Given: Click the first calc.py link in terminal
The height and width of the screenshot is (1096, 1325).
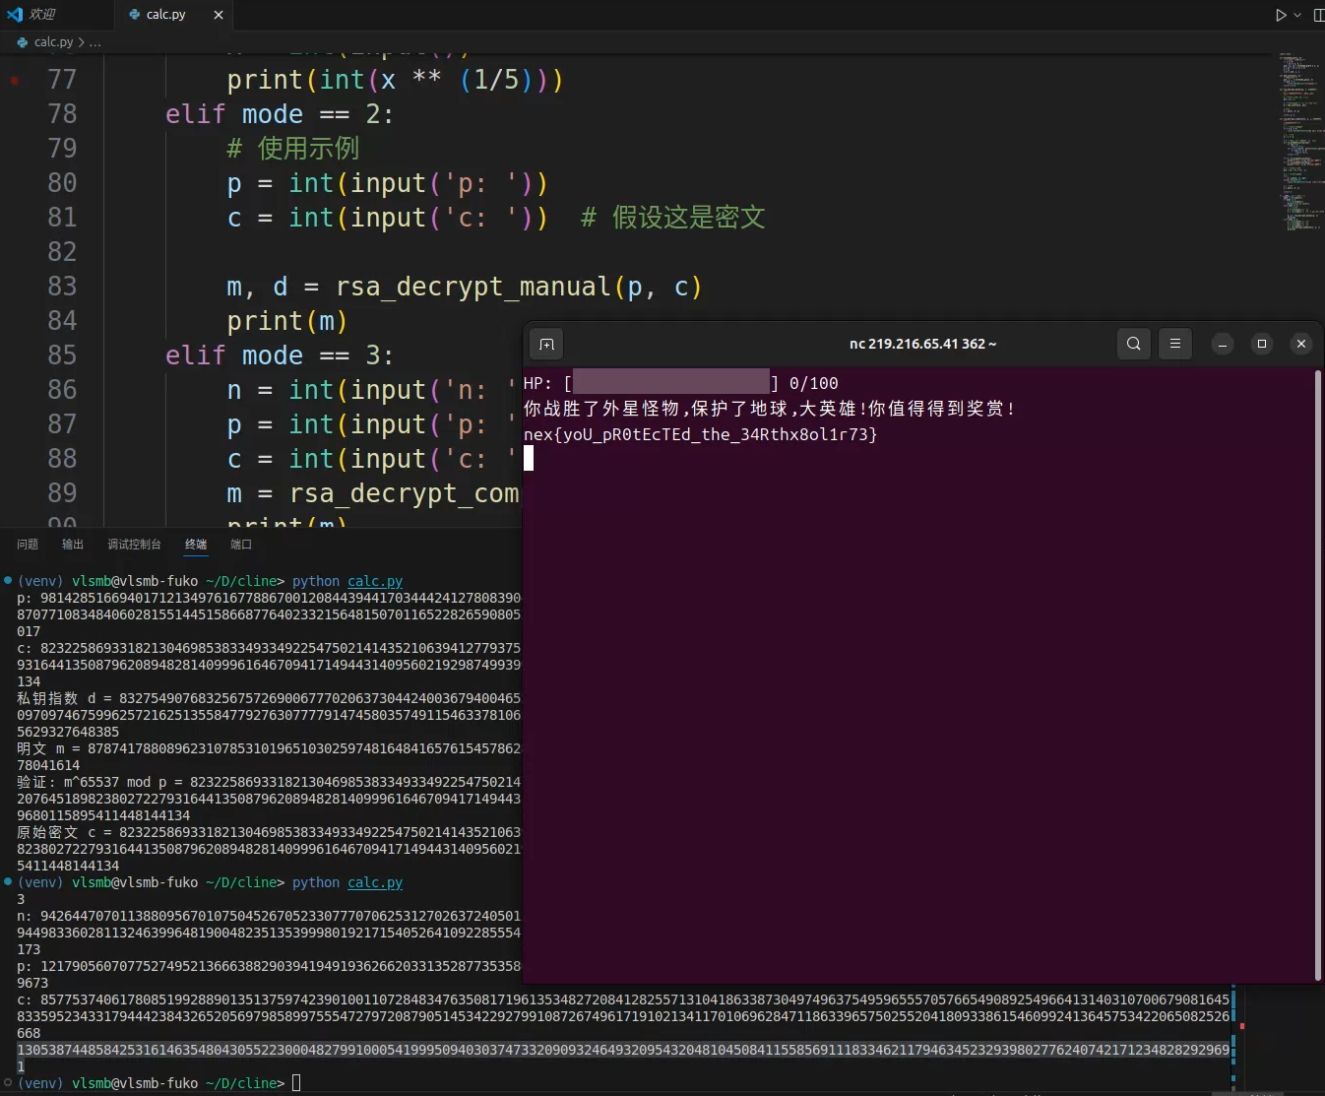Looking at the screenshot, I should [x=375, y=582].
